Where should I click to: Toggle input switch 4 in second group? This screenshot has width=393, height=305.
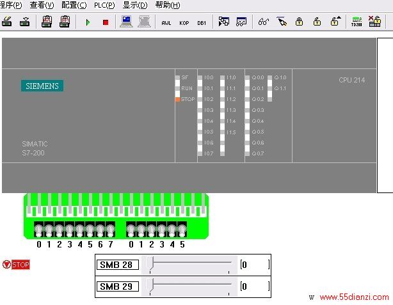click(x=172, y=230)
